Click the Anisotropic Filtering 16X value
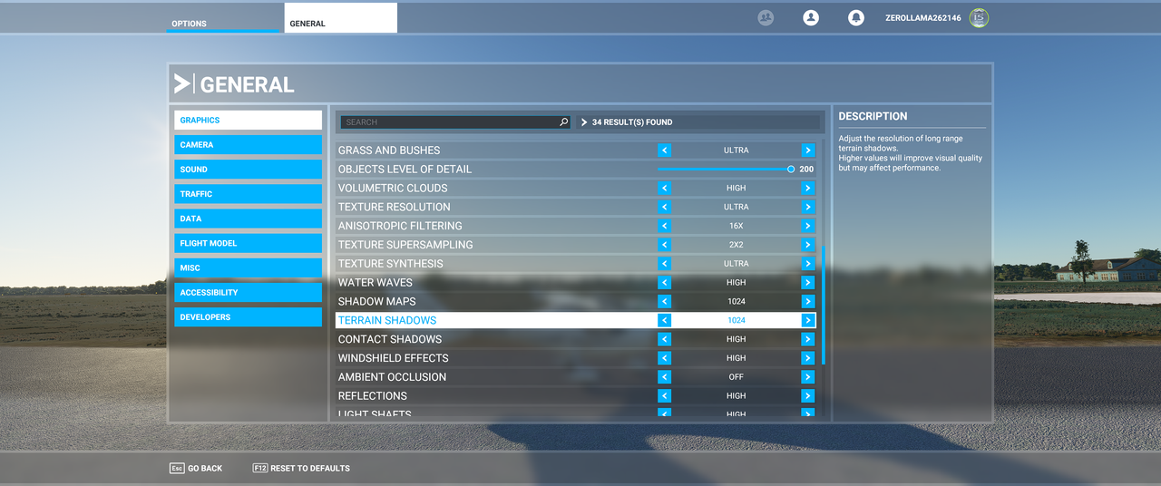This screenshot has width=1161, height=486. [736, 226]
